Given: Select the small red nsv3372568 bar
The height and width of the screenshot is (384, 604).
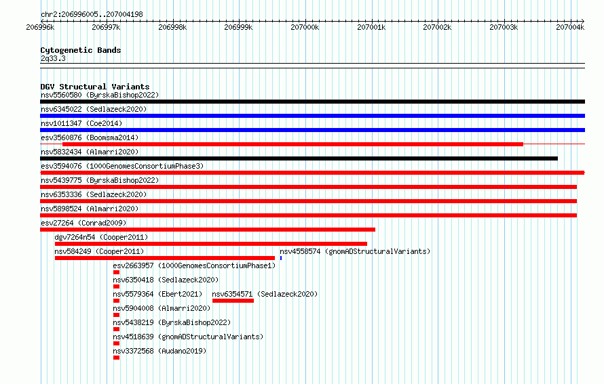Looking at the screenshot, I should pos(116,358).
